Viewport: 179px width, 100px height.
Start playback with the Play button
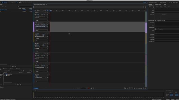[75, 88]
